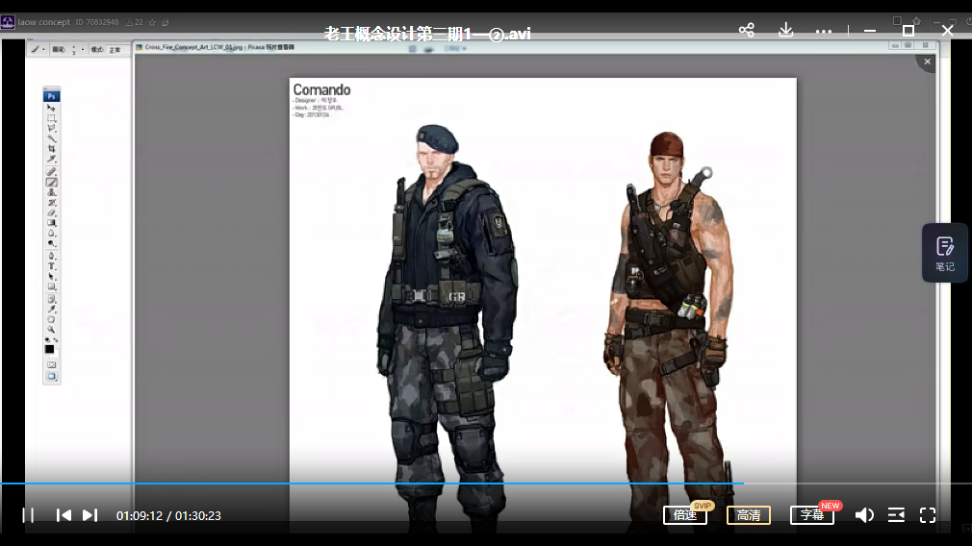
Task: Enter fullscreen mode
Action: tap(928, 515)
